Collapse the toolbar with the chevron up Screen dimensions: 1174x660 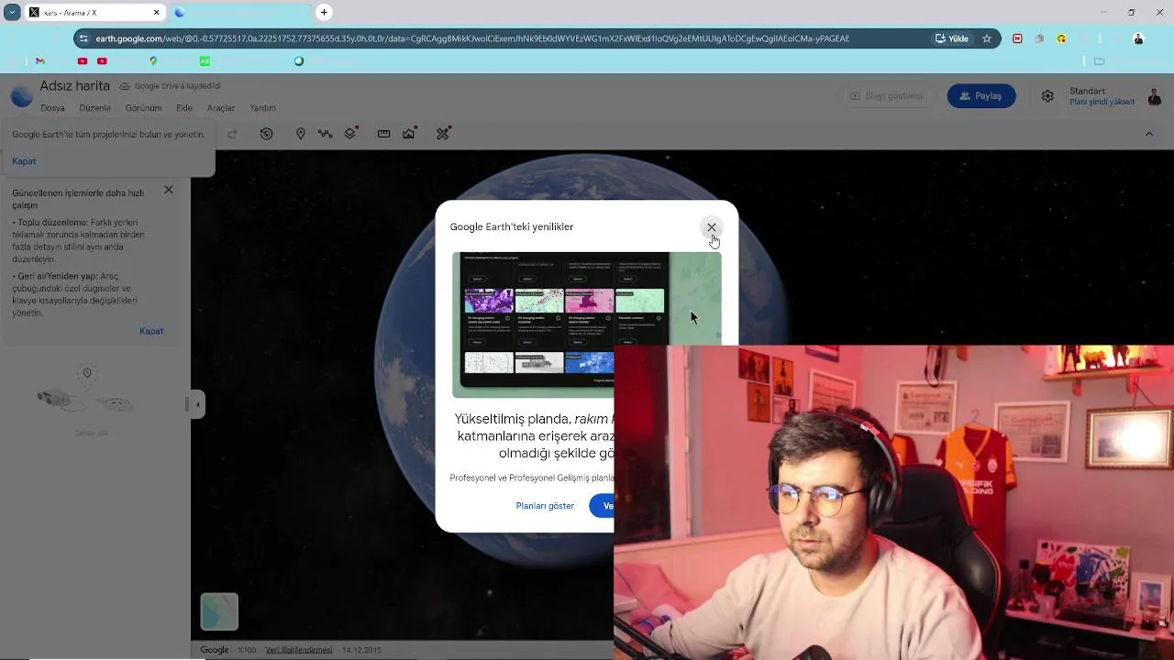click(1149, 134)
